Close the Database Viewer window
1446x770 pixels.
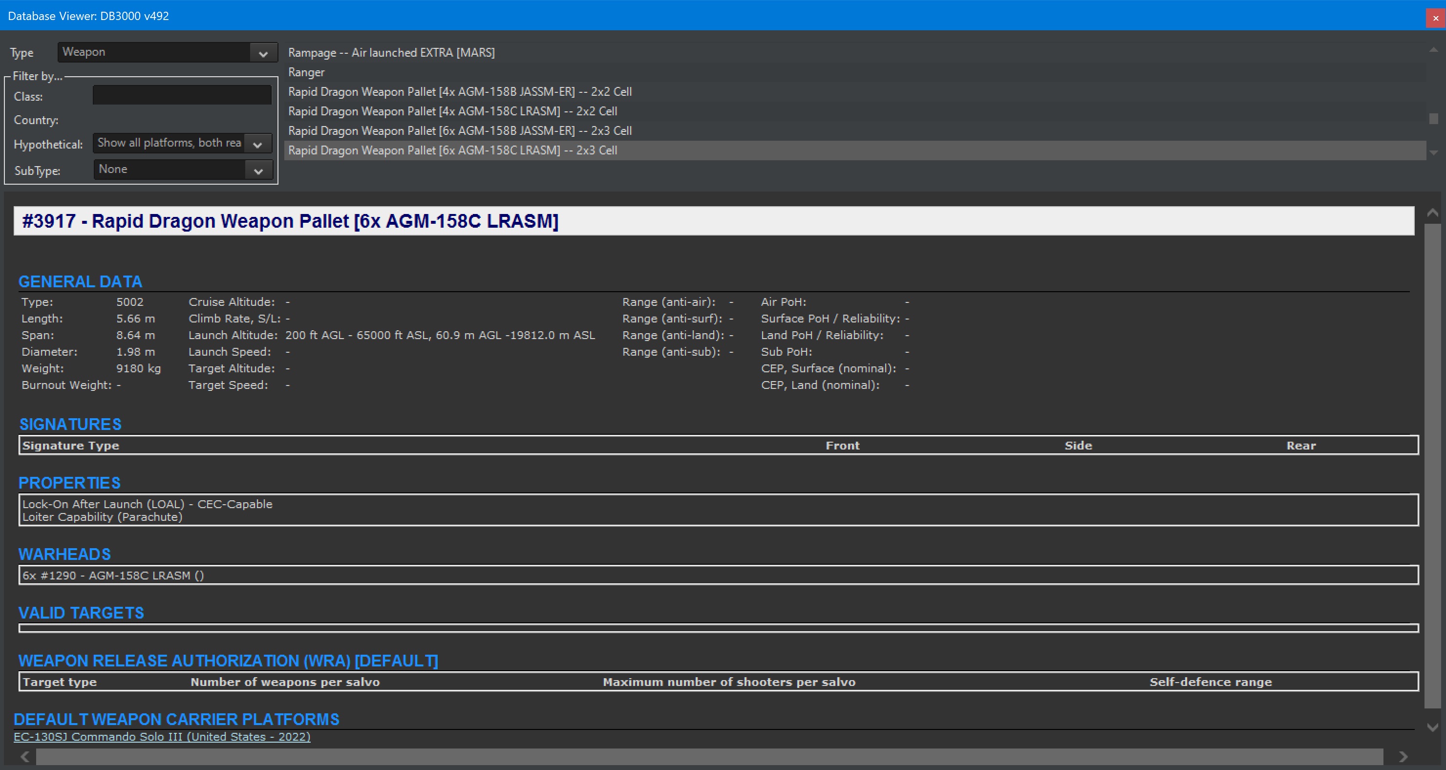(1436, 18)
